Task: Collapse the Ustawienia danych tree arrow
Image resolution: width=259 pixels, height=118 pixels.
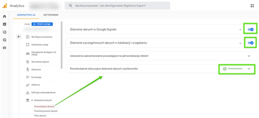Action: coord(32,100)
